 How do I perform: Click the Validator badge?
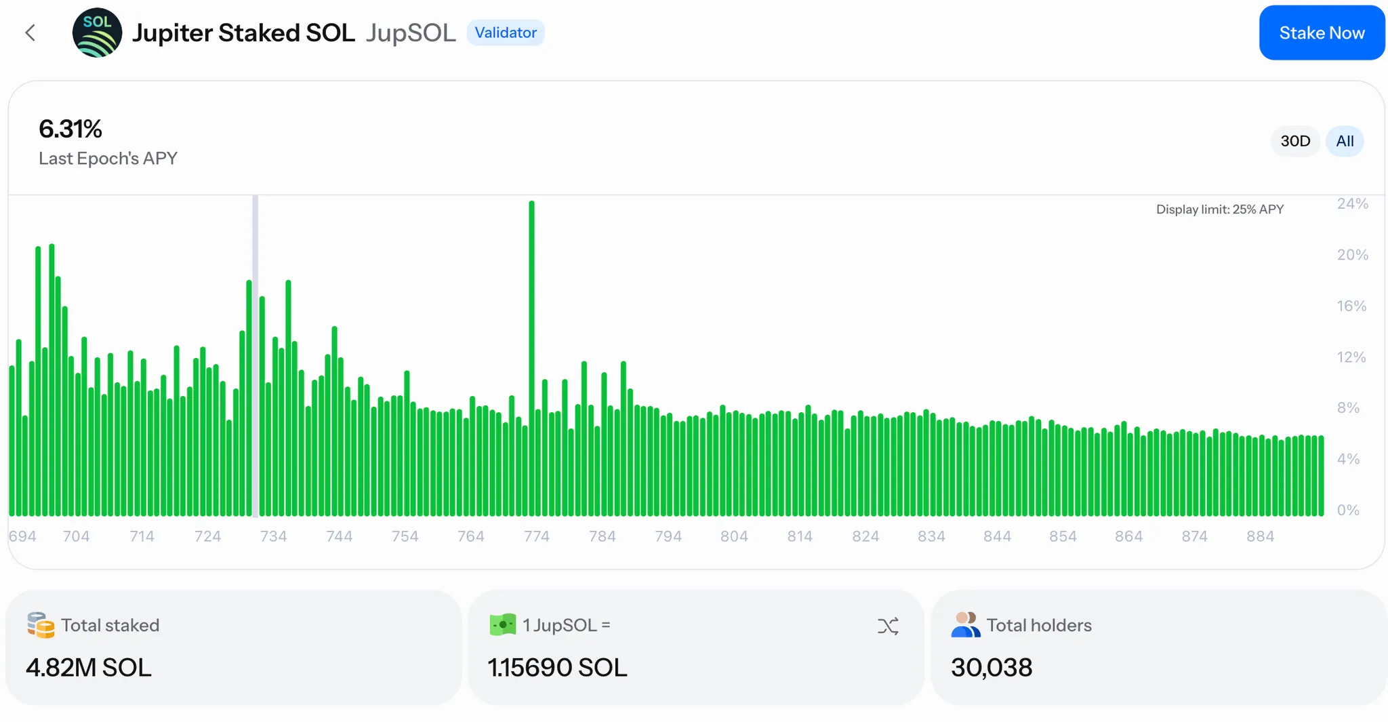point(506,33)
